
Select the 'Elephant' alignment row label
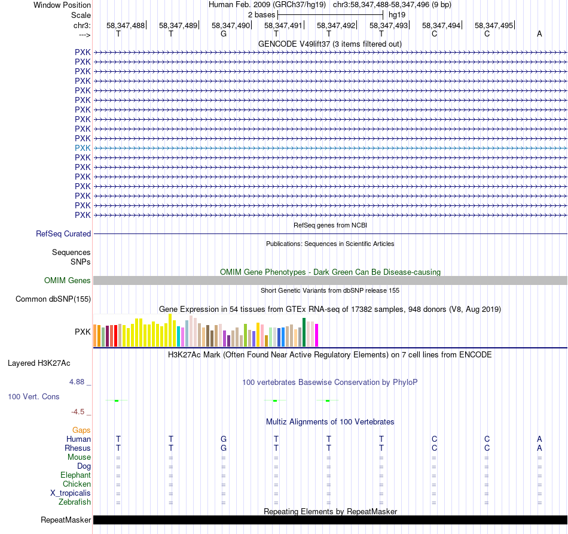tap(75, 475)
